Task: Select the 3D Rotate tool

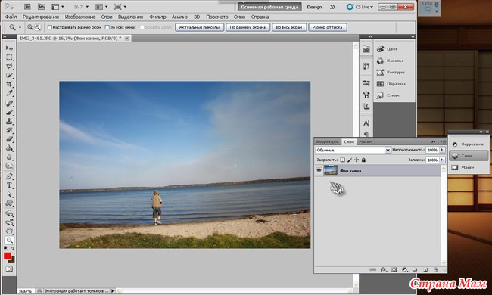Action: 9,213
